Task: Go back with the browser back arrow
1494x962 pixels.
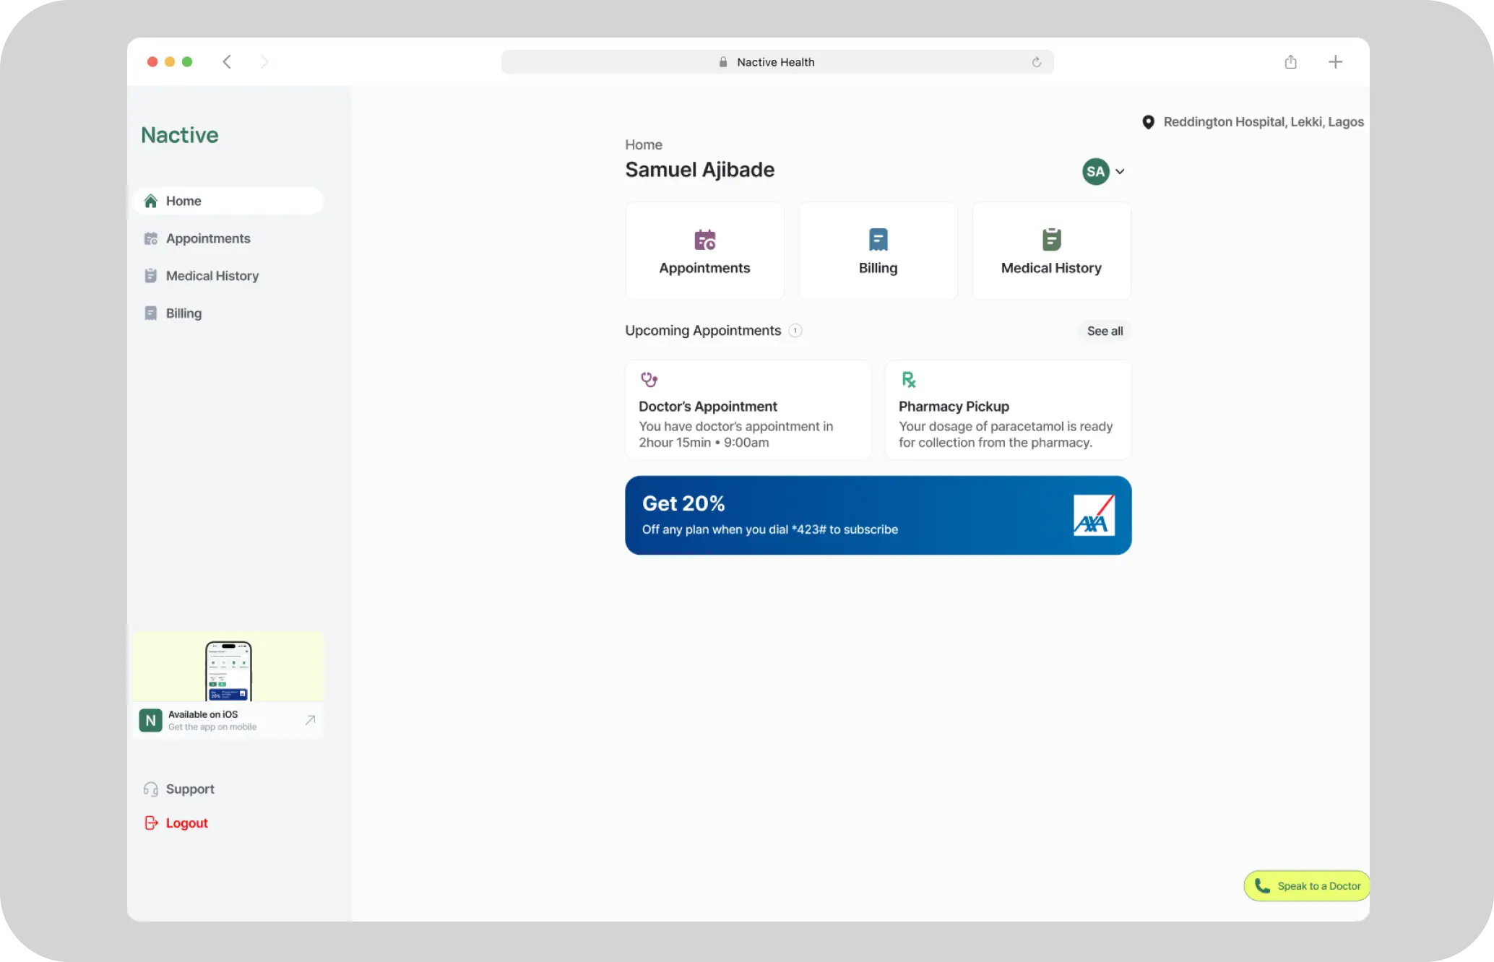Action: pyautogui.click(x=227, y=62)
